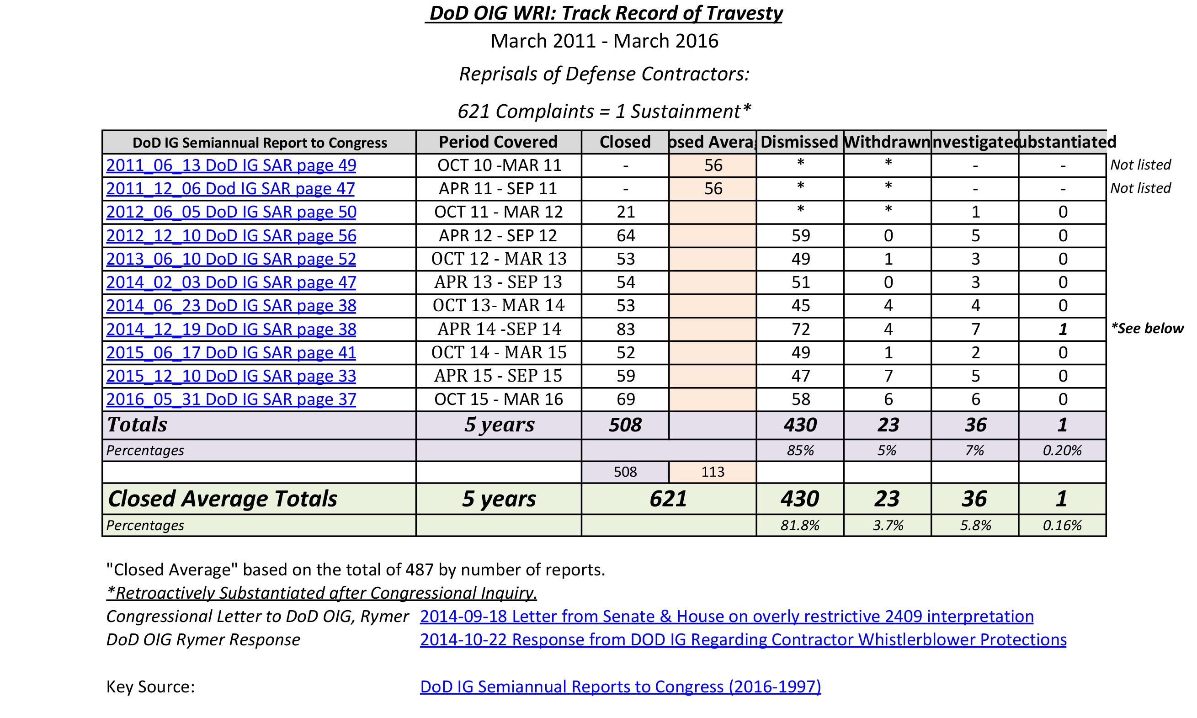Screen dimensions: 1197x718
Task: Open the 2015_12_10 DoD IG SAR page 33 link
Action: 231,376
